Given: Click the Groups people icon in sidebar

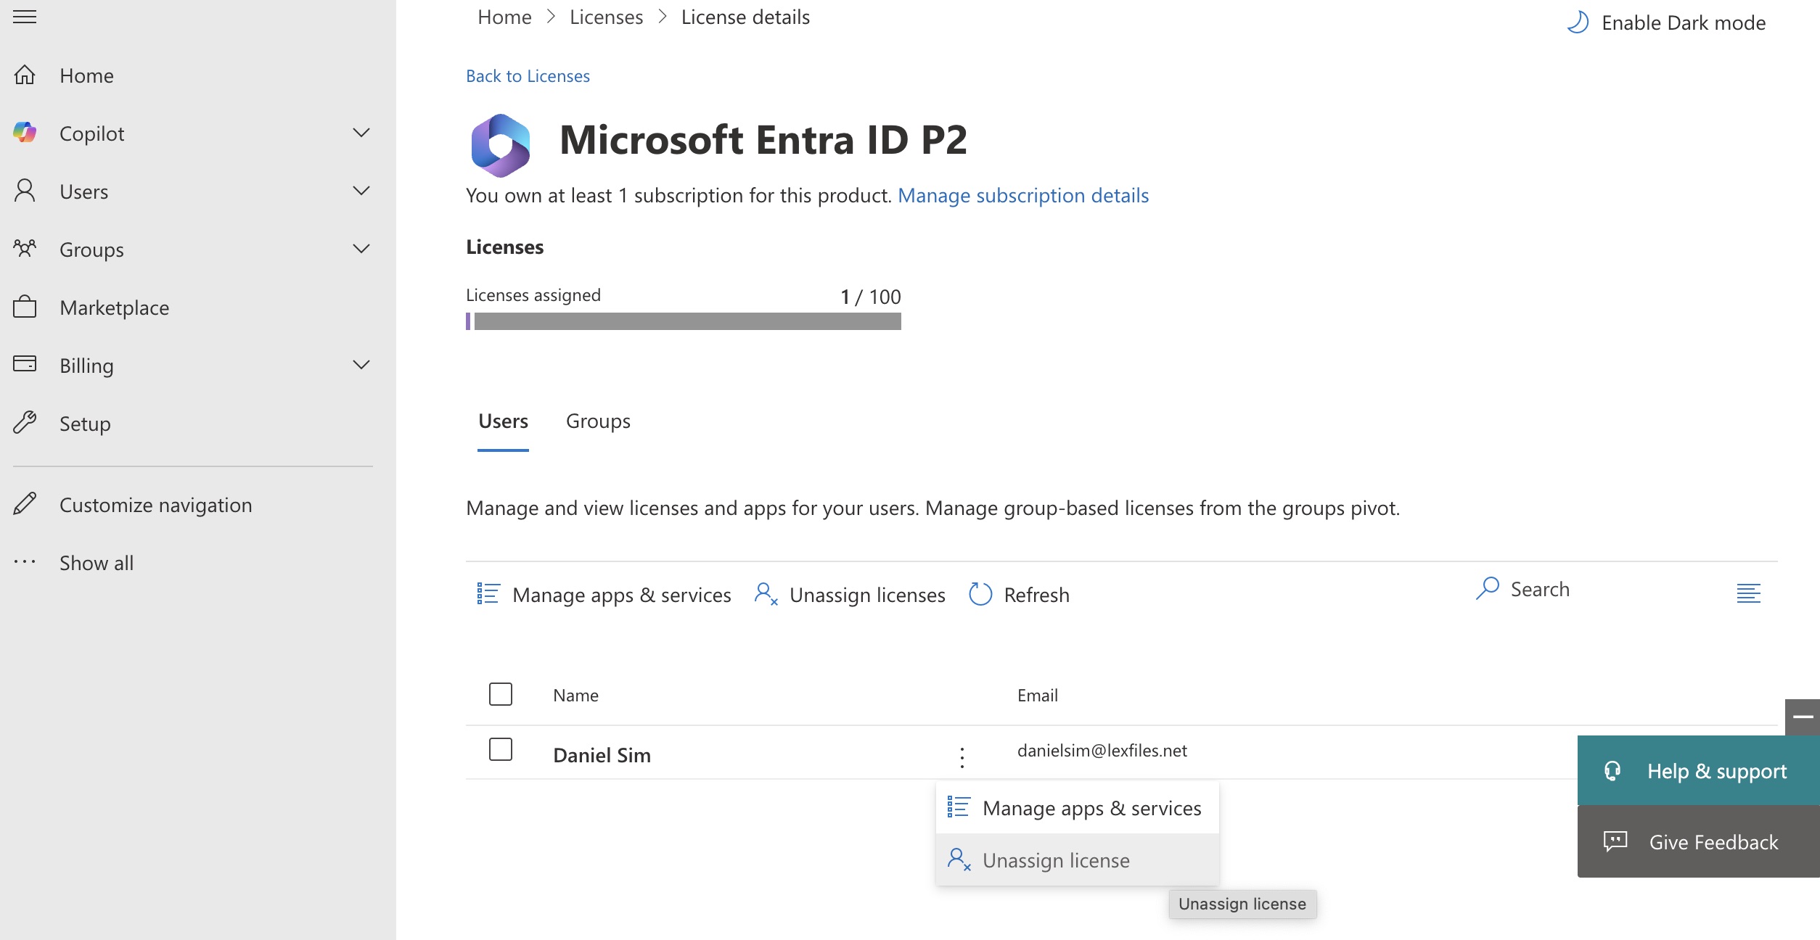Looking at the screenshot, I should point(25,249).
